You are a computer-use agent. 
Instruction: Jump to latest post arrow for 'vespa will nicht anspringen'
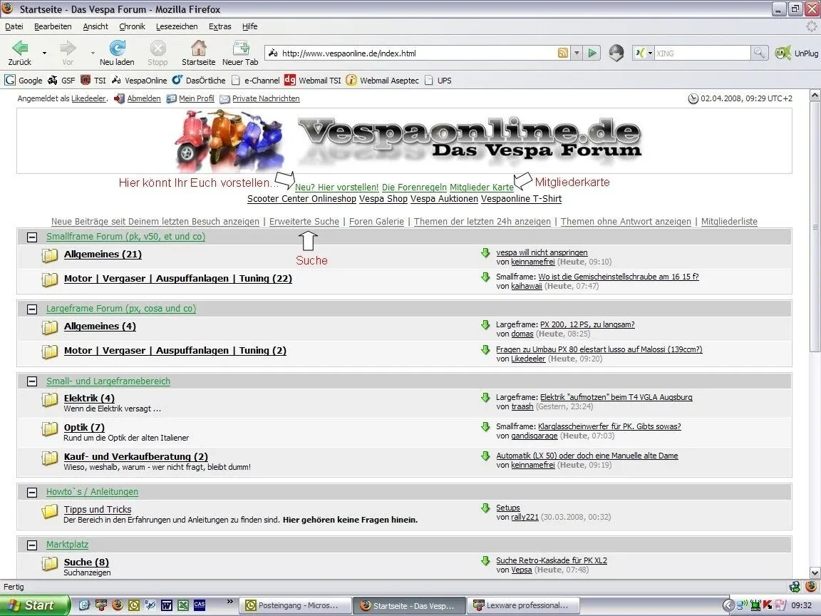pos(485,253)
